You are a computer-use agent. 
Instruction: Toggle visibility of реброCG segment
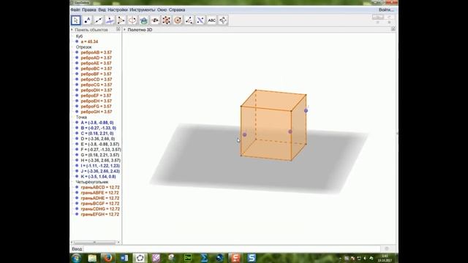77,85
